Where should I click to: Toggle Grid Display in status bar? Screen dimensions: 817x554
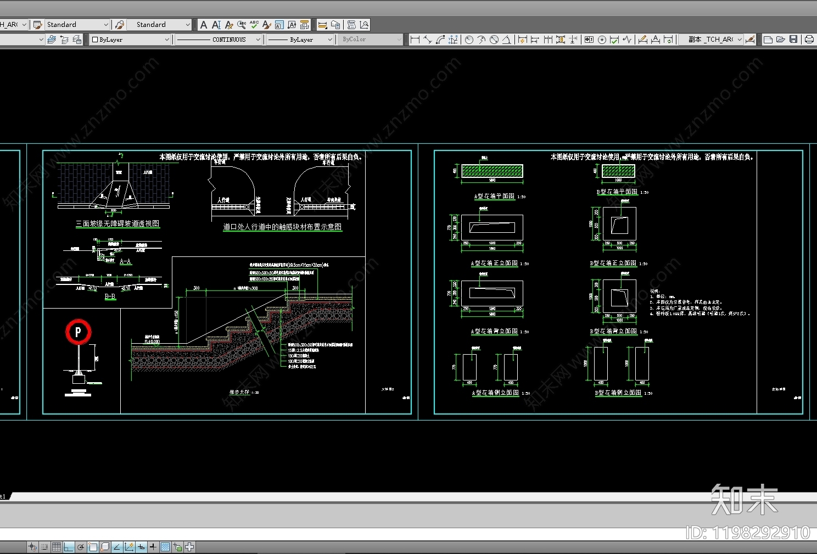[57, 547]
